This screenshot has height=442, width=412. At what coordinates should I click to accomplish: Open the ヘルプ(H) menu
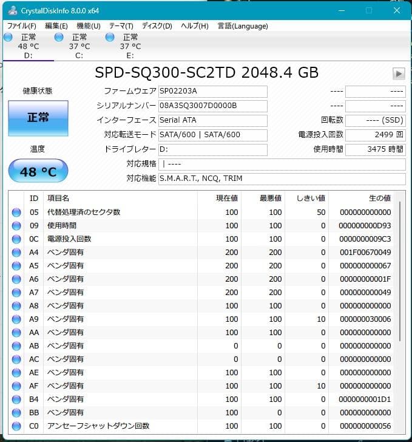195,26
